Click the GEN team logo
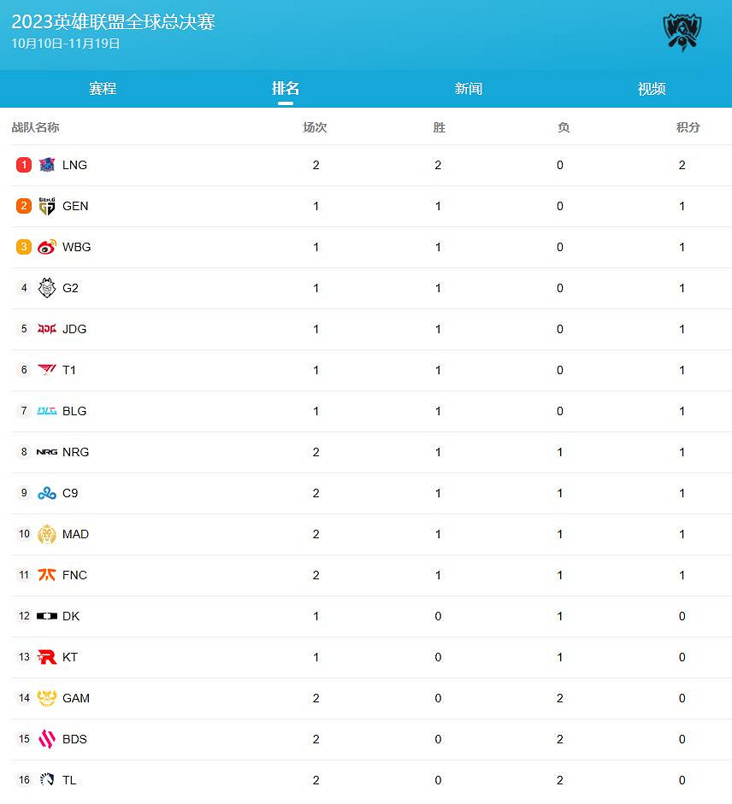Image resolution: width=732 pixels, height=804 pixels. pos(47,206)
